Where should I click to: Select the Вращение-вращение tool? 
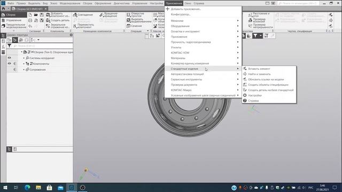pyautogui.click(x=109, y=15)
